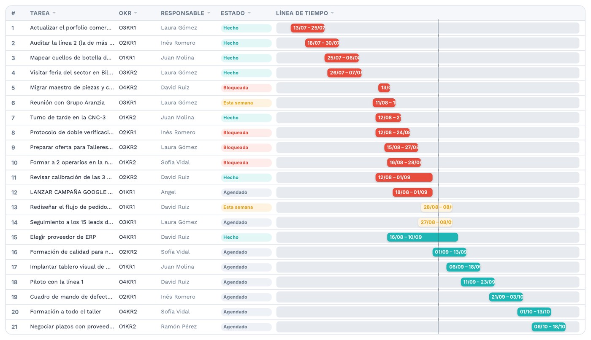
Task: Select the 18/08 – 01/09 timeline bar
Action: (412, 192)
